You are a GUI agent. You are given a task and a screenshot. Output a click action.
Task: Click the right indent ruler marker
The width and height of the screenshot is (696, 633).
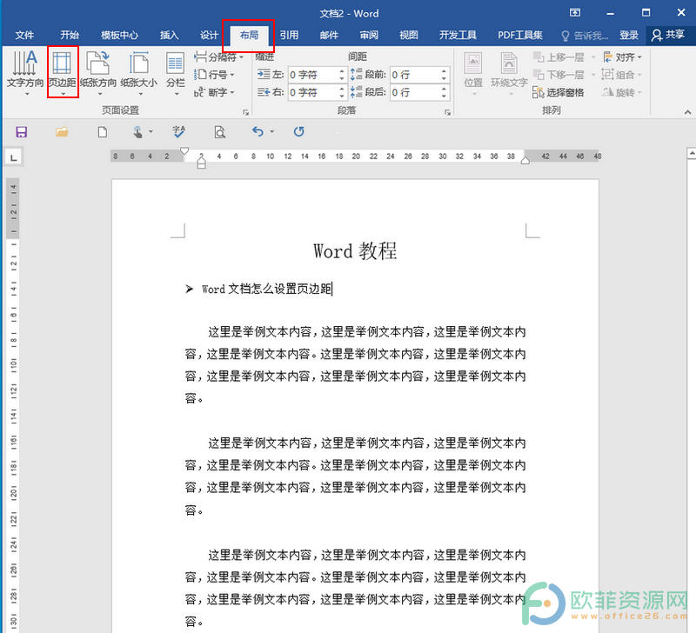(525, 161)
